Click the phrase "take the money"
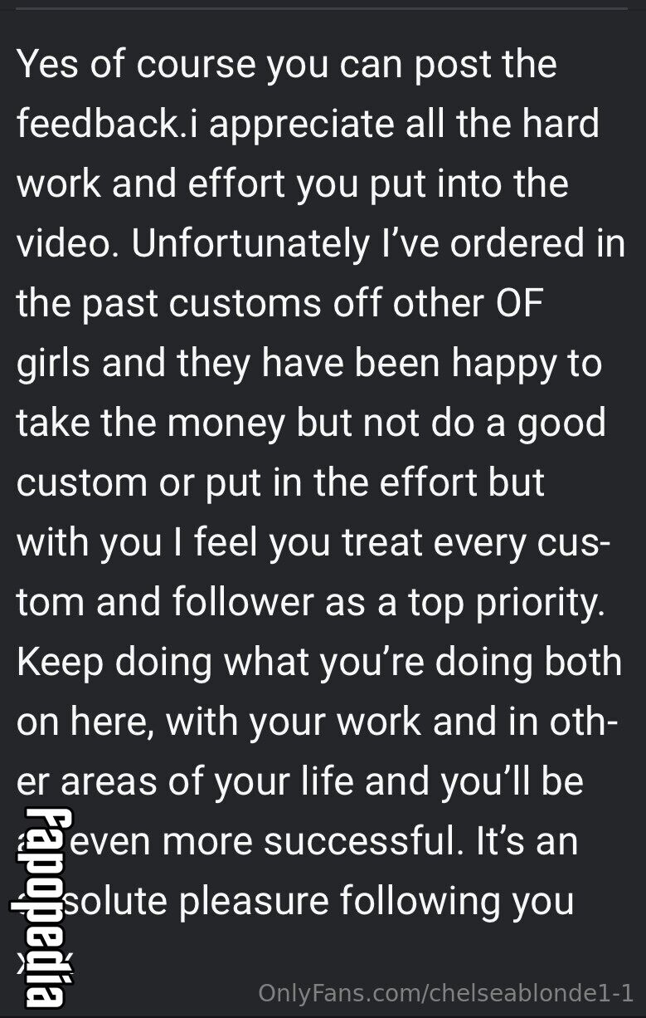Screen dimensions: 646x1018 click(151, 423)
